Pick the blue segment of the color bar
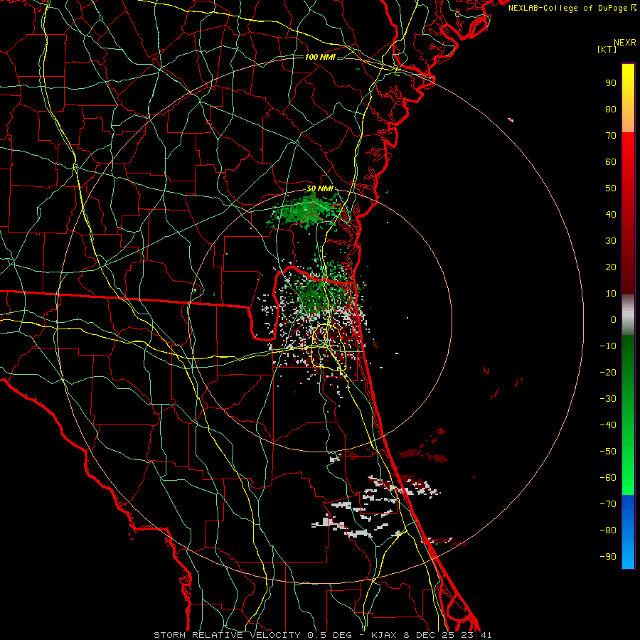Viewport: 640px width, 640px height. click(628, 532)
